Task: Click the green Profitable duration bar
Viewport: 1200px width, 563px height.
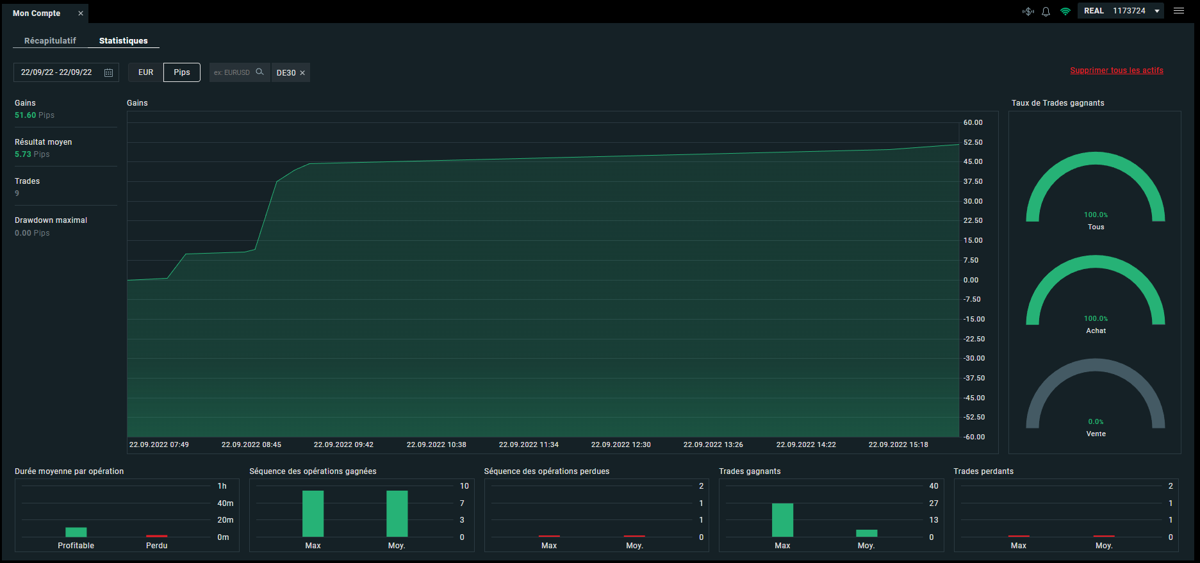Action: (76, 532)
